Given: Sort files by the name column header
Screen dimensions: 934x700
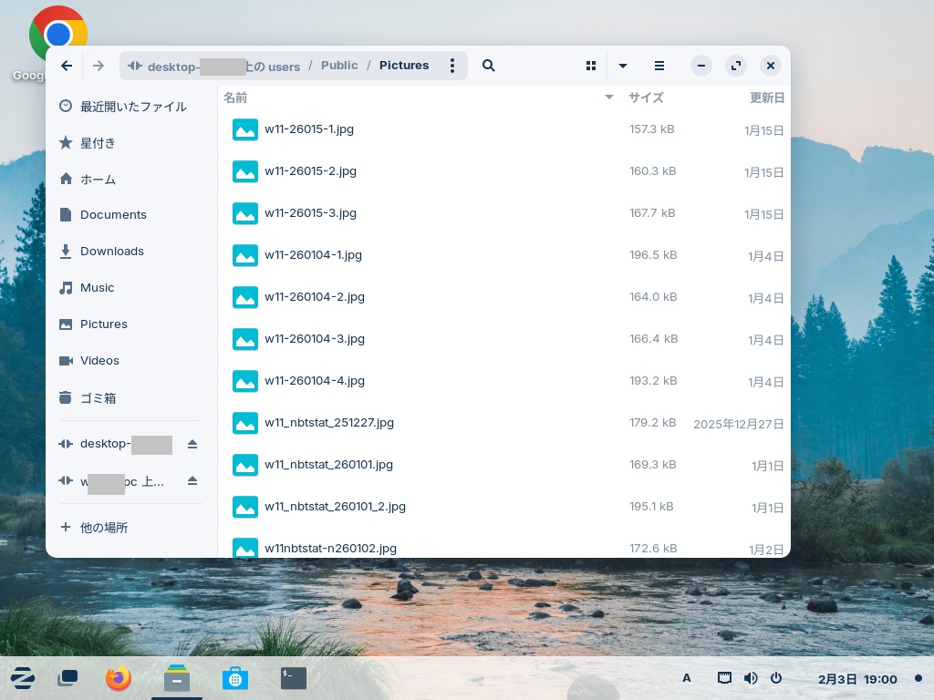Looking at the screenshot, I should pos(235,98).
